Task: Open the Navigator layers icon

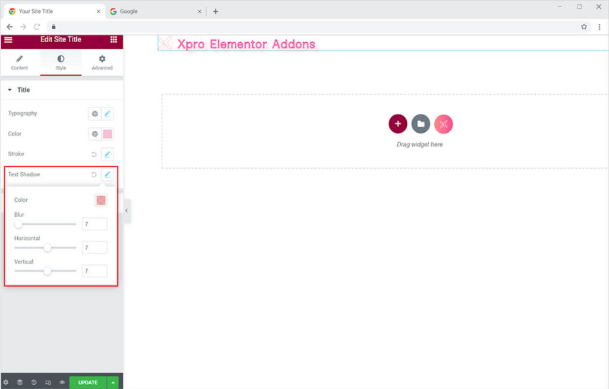Action: (20, 382)
